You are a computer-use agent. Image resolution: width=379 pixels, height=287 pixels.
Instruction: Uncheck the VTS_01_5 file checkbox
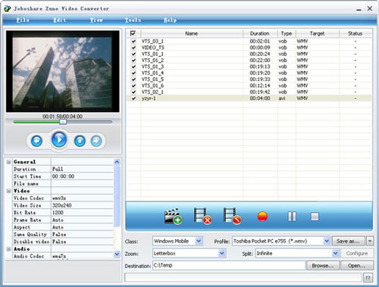coord(133,80)
